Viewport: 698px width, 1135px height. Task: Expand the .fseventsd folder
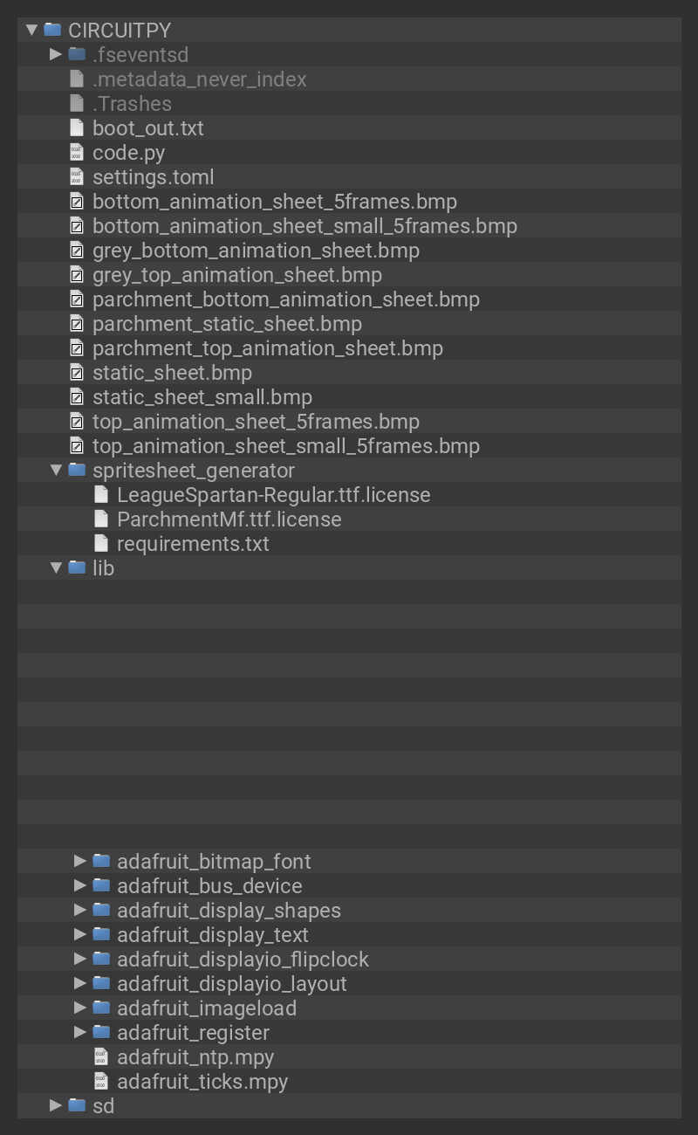tap(56, 54)
